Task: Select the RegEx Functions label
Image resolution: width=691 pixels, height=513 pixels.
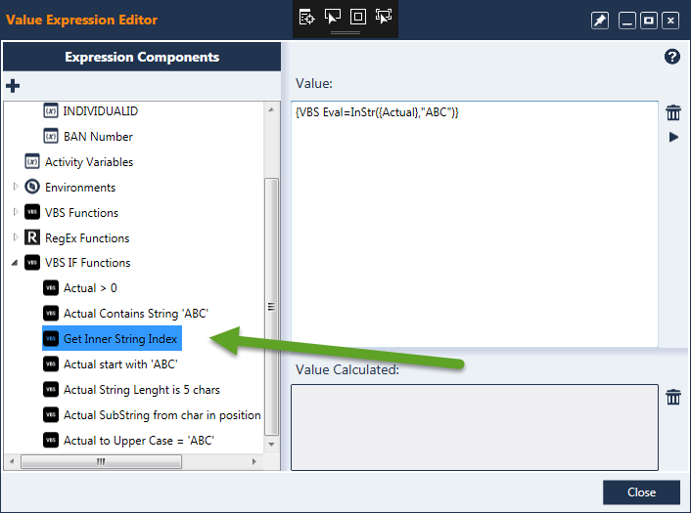Action: click(x=87, y=238)
